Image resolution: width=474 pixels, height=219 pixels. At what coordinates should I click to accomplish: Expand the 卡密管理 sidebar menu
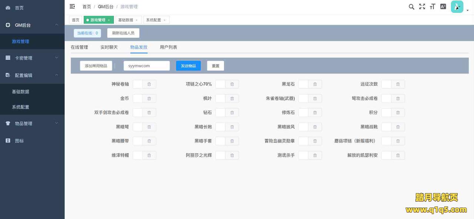(32, 58)
